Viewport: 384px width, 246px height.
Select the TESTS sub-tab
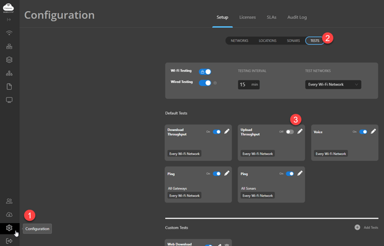[x=315, y=41]
